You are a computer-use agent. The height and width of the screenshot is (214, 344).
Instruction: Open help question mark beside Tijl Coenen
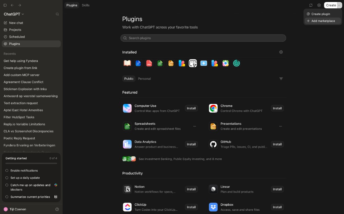(57, 209)
